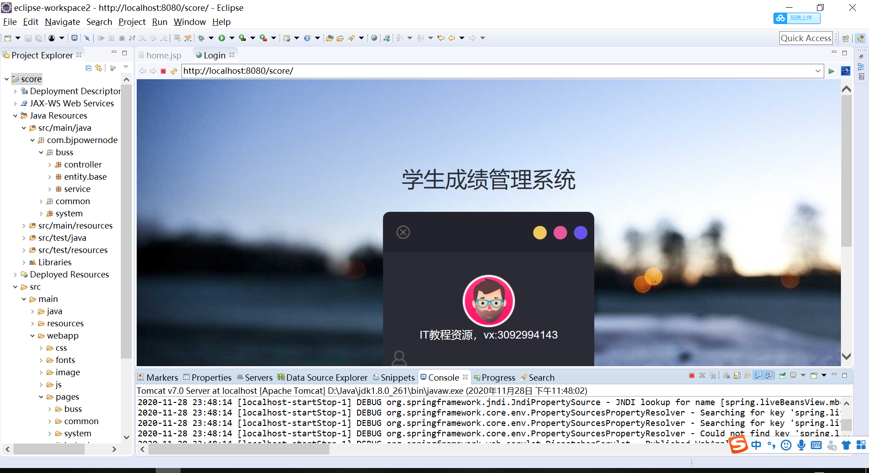The width and height of the screenshot is (869, 473).
Task: Close the Login browser tab
Action: point(232,55)
